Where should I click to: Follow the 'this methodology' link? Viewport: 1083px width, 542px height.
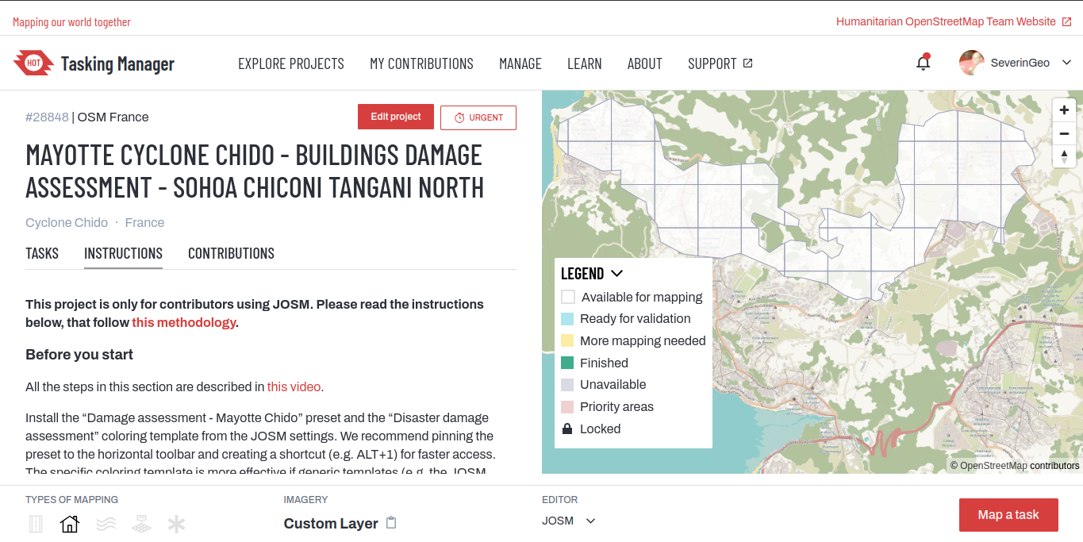pyautogui.click(x=183, y=322)
